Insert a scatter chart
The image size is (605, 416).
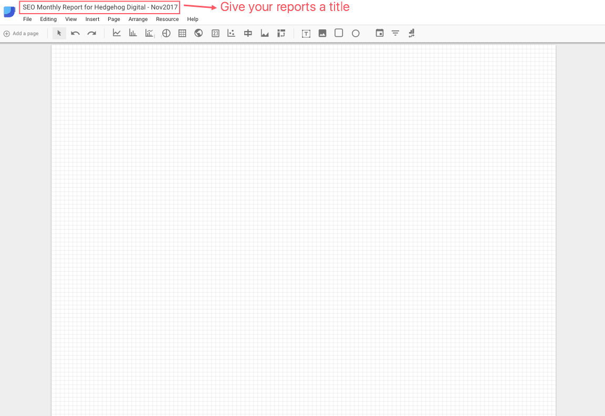231,33
